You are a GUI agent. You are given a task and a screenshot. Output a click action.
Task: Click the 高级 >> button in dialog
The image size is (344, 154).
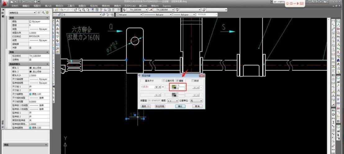pyautogui.click(x=146, y=106)
